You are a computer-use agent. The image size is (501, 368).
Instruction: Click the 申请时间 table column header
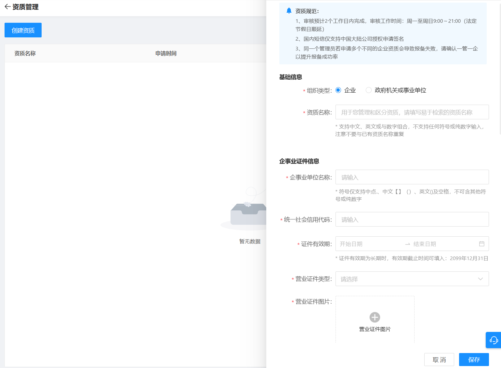tap(166, 53)
